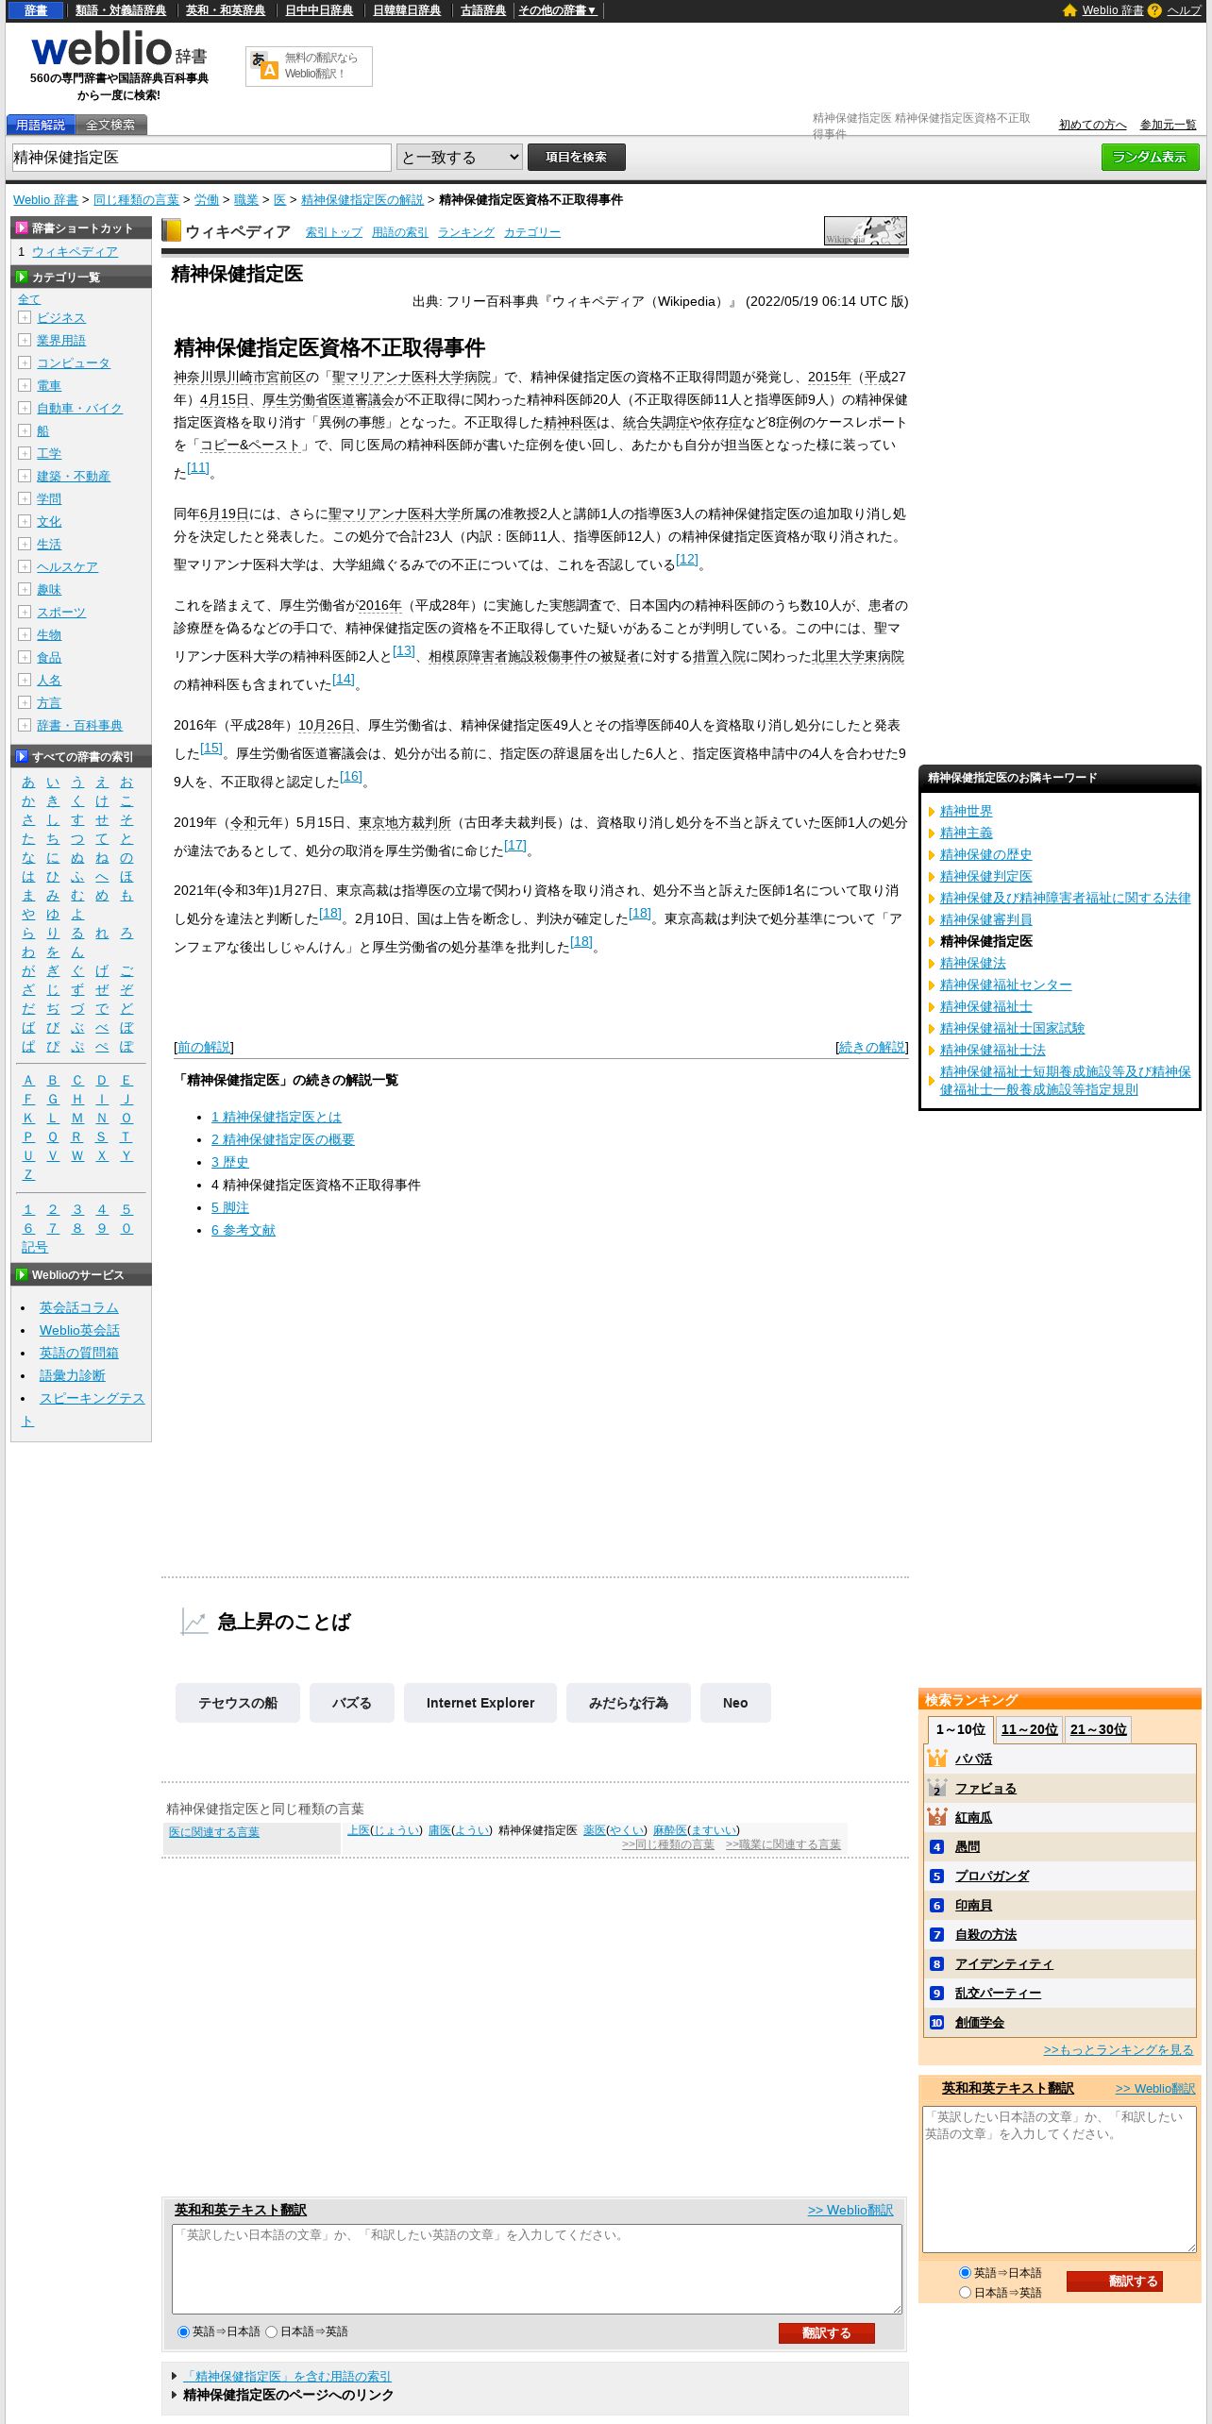Click the 項目を検索 button

[x=576, y=157]
